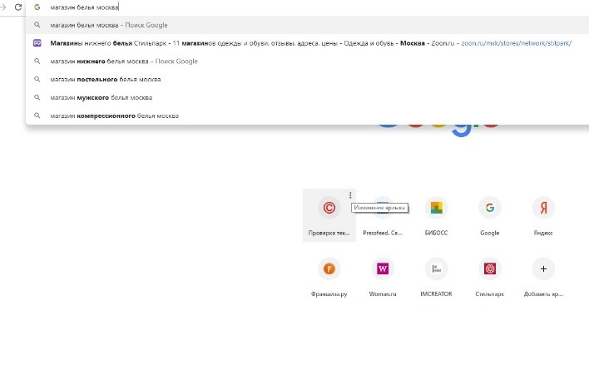This screenshot has width=589, height=369.
Task: Open the Франшиза.ру shortcut icon
Action: [x=329, y=268]
